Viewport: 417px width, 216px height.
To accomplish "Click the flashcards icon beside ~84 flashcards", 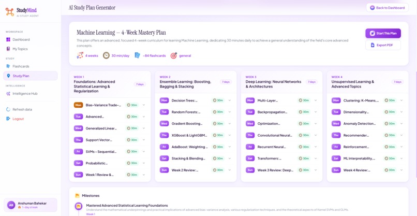I will (137, 55).
